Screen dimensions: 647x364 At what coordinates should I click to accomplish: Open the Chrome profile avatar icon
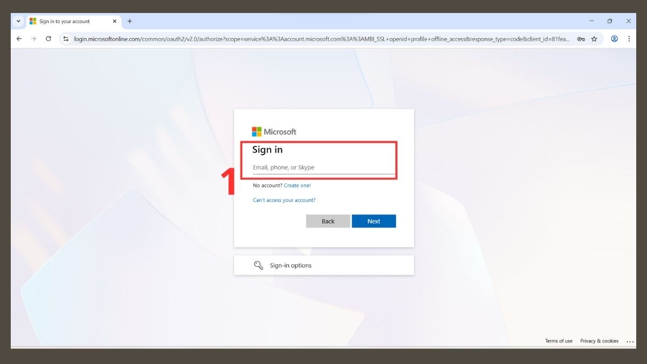(x=614, y=39)
